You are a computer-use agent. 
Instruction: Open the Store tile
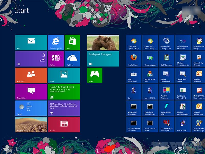[72, 42]
